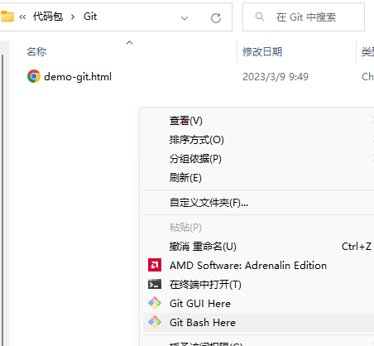The image size is (374, 346).
Task: Sort by the 修改日期 column header
Action: click(262, 52)
